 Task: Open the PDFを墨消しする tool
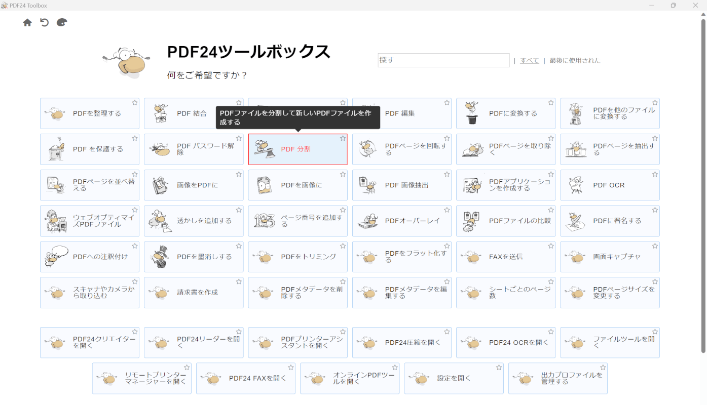click(x=194, y=257)
